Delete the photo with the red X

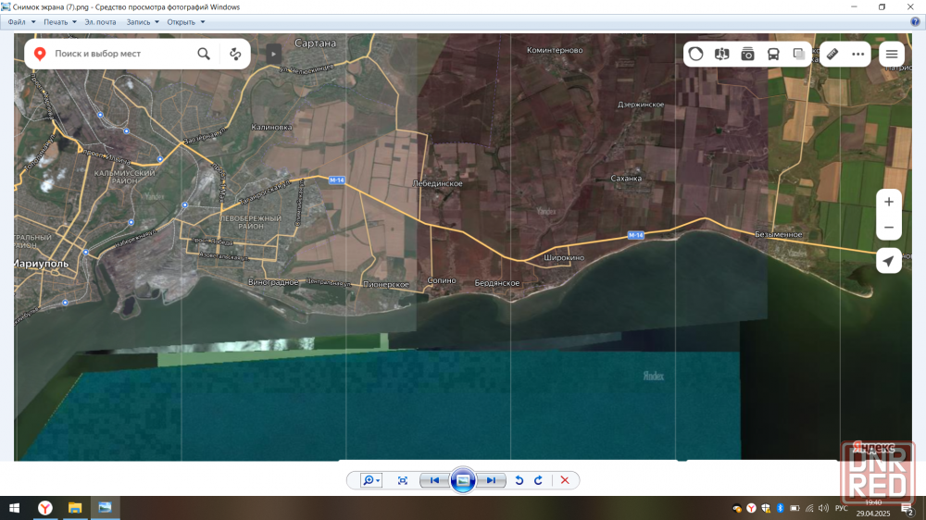(x=565, y=480)
